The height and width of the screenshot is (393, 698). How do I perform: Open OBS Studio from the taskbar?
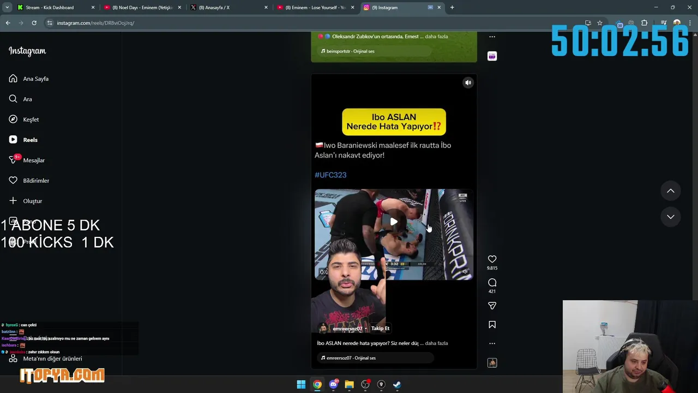point(365,385)
